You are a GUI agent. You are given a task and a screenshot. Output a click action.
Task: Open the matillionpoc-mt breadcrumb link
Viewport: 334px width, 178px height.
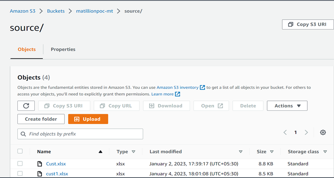coord(94,11)
